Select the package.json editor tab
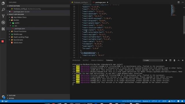Image resolution: width=185 pixels, height=104 pixels. pos(100,2)
